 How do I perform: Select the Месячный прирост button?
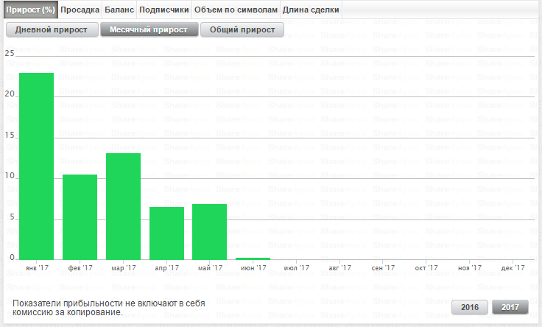click(x=149, y=29)
